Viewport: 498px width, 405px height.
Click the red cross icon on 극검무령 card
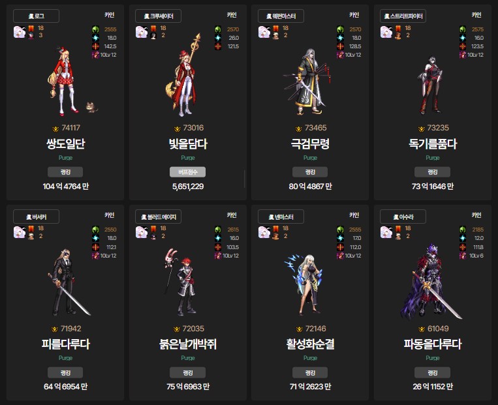point(340,46)
